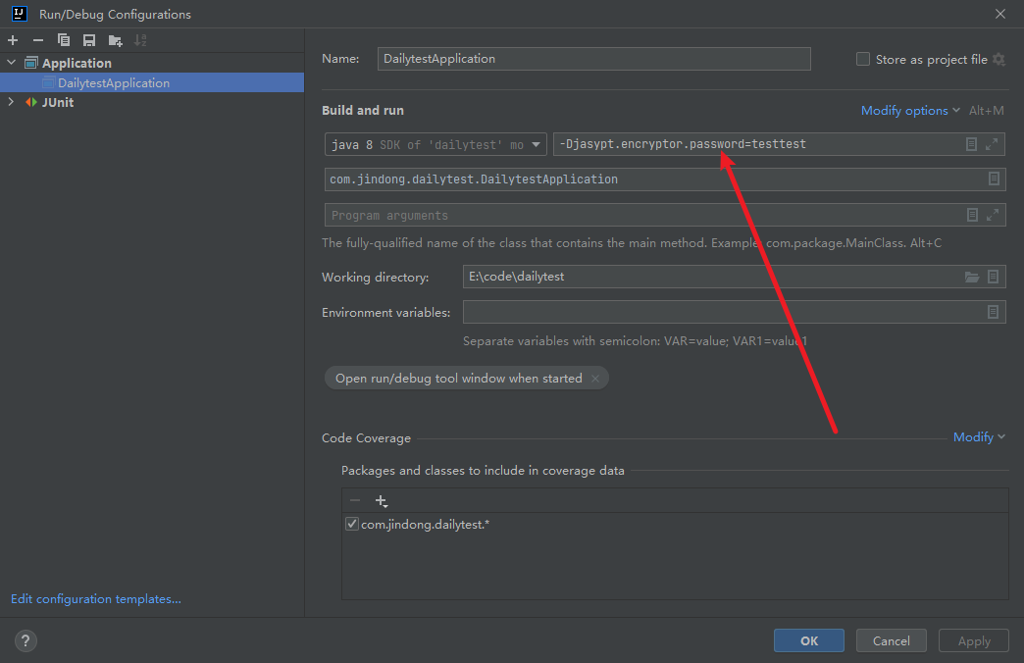Click the Create New Folder icon
This screenshot has height=663, width=1024.
click(115, 40)
